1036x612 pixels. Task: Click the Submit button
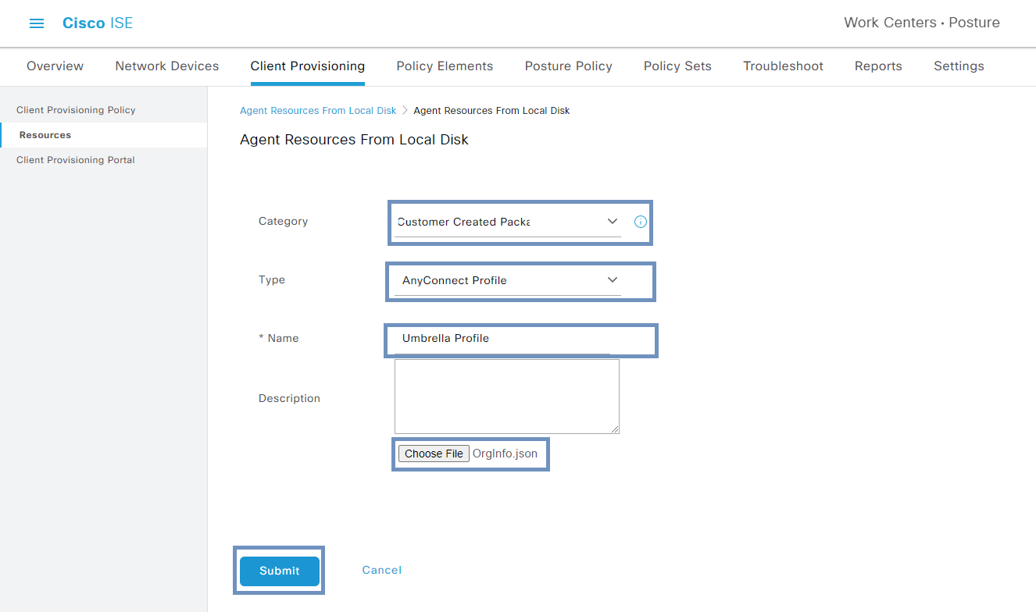click(280, 571)
